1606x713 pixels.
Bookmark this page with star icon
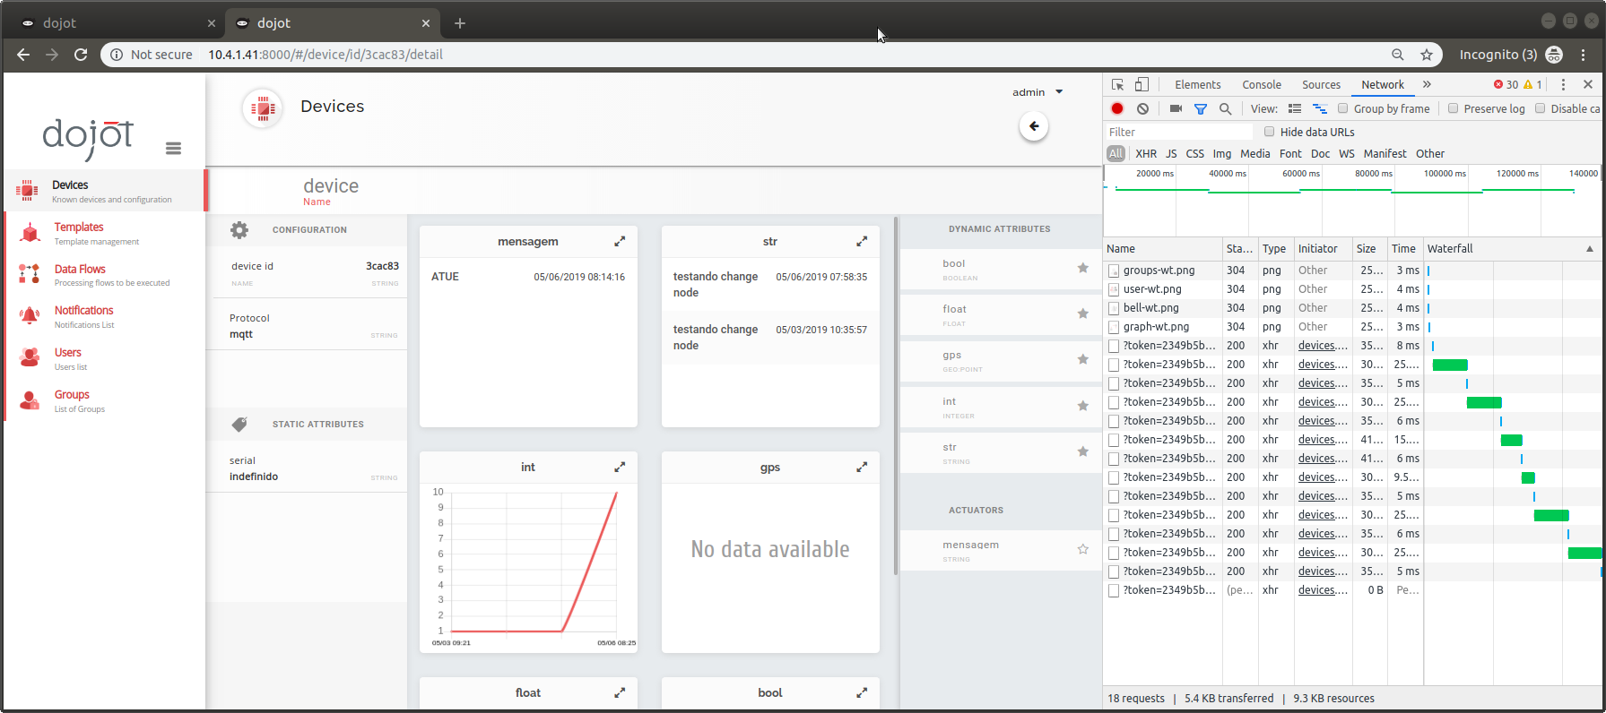tap(1427, 55)
